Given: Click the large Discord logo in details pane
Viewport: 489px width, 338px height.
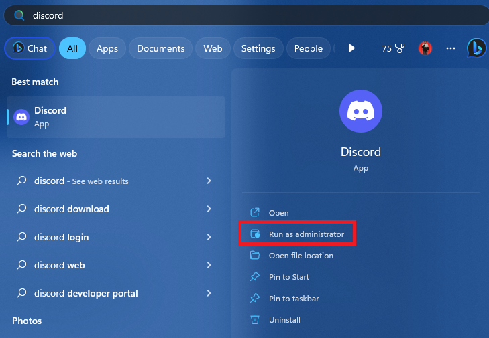Looking at the screenshot, I should 361,111.
